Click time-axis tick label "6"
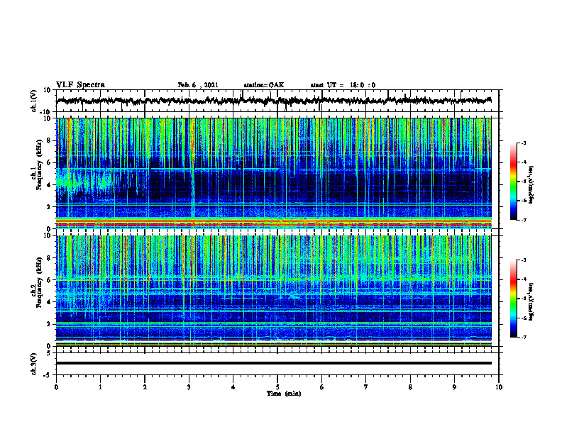 click(x=322, y=387)
